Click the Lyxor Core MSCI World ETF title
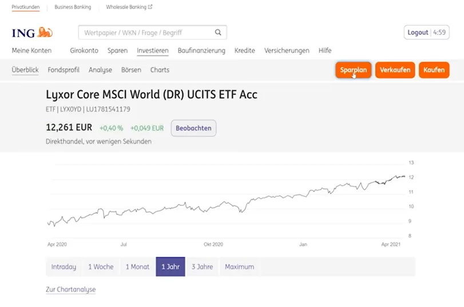The height and width of the screenshot is (307, 464). pos(152,95)
